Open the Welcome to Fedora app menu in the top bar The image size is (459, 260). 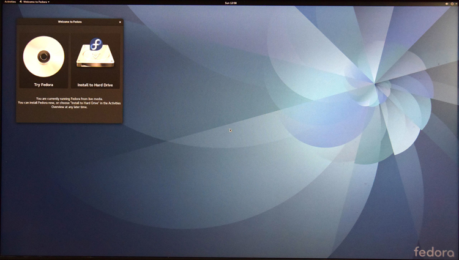click(34, 2)
